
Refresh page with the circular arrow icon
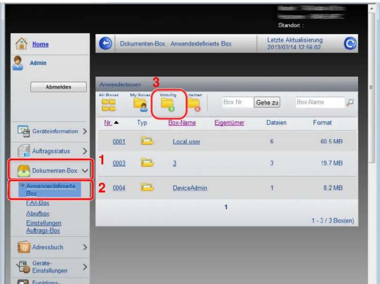coord(350,44)
